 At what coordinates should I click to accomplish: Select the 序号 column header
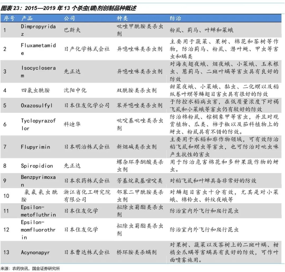9,18
